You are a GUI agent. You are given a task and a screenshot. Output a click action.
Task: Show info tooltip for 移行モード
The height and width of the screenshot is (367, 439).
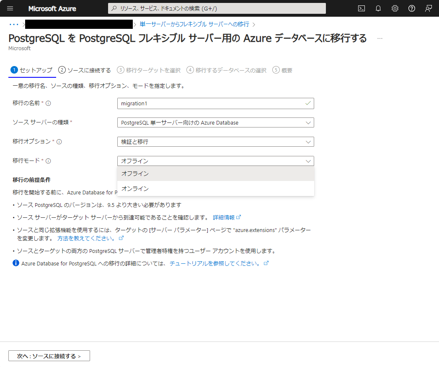(x=48, y=161)
